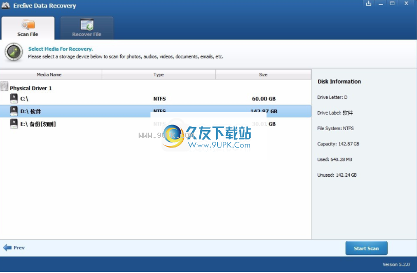This screenshot has height=273, width=417.
Task: Click the File System: NTFS text
Action: tap(335, 129)
